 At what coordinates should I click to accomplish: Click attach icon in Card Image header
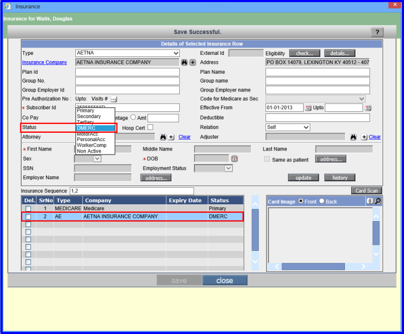[370, 201]
